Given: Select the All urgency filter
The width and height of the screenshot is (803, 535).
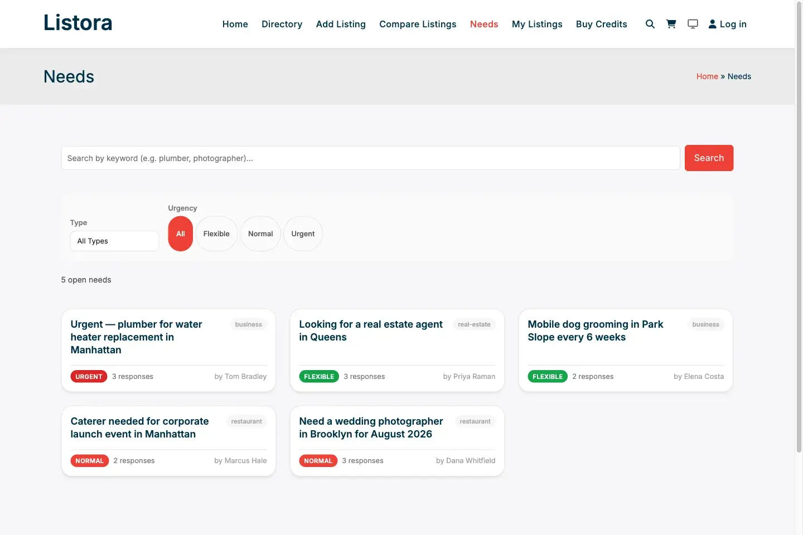Looking at the screenshot, I should pyautogui.click(x=181, y=234).
